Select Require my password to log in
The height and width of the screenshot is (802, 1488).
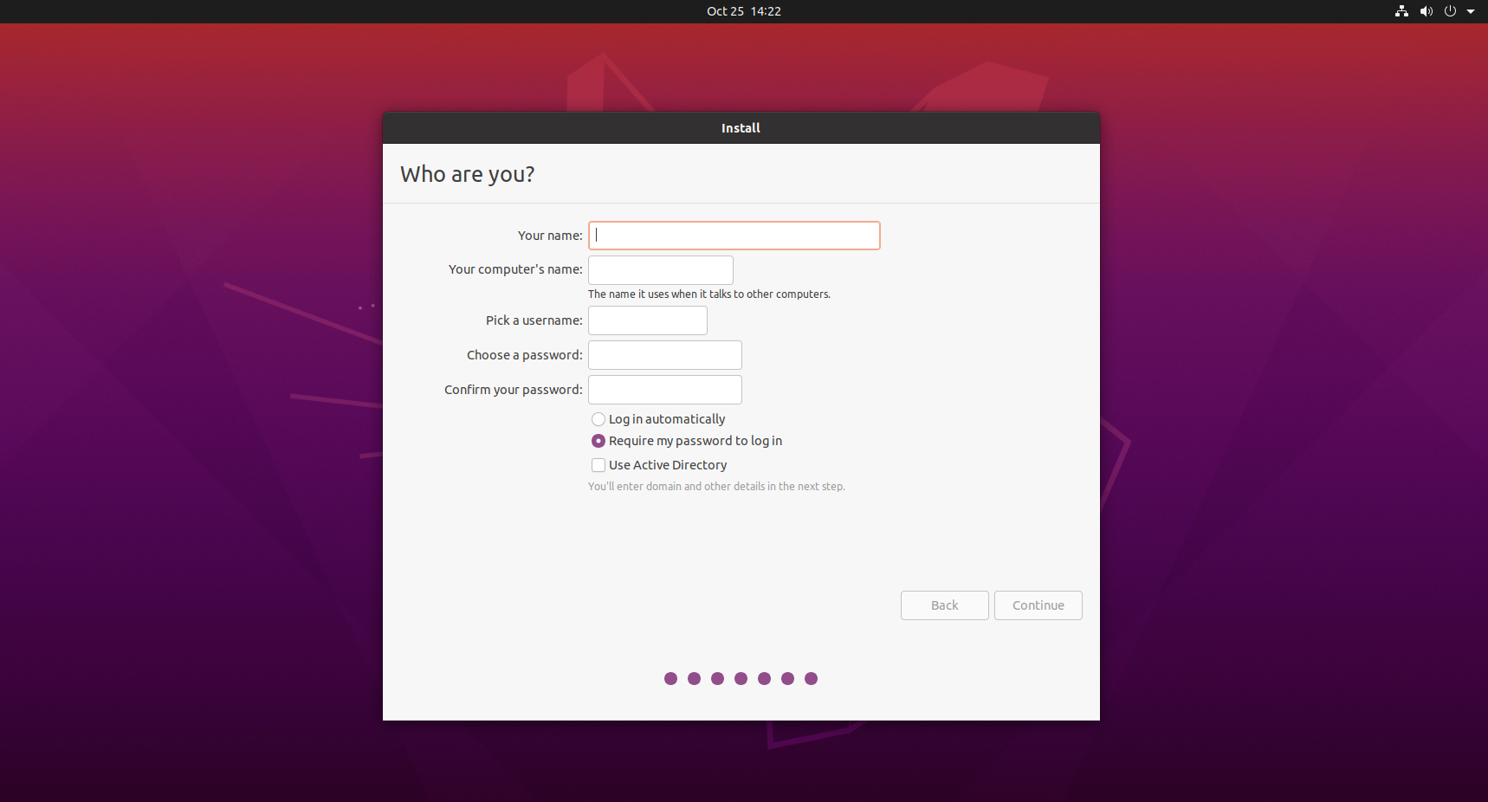click(598, 441)
